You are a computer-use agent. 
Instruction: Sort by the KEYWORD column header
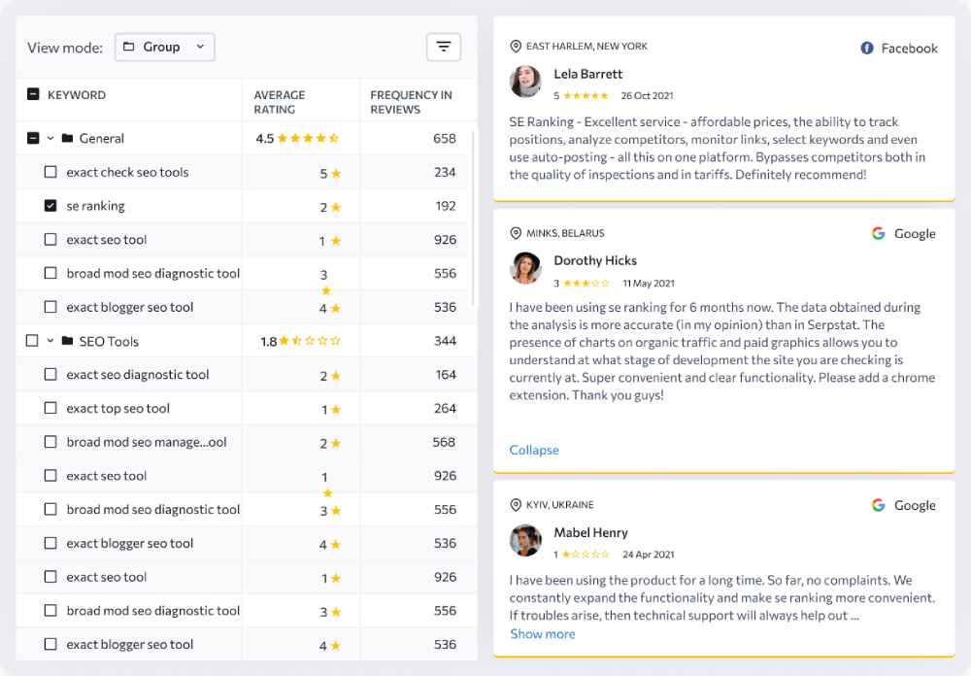coord(77,95)
